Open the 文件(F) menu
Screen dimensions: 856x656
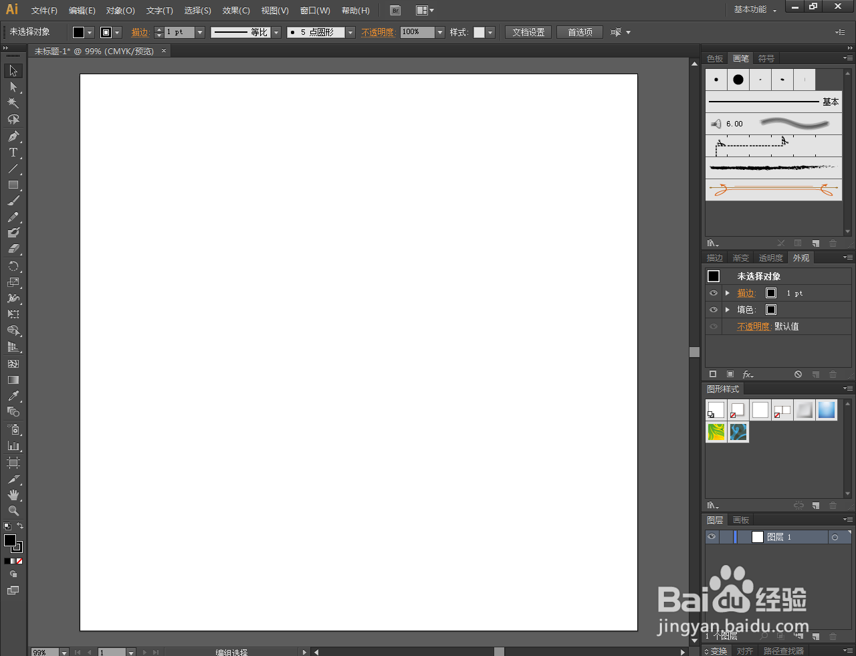44,11
